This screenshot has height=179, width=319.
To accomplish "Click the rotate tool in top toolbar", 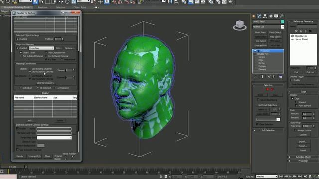I will click(x=67, y=2).
